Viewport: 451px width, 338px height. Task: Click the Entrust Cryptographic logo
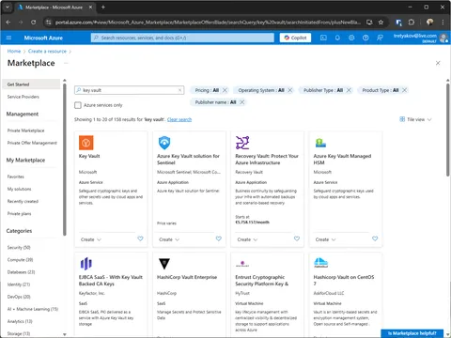[x=242, y=264]
